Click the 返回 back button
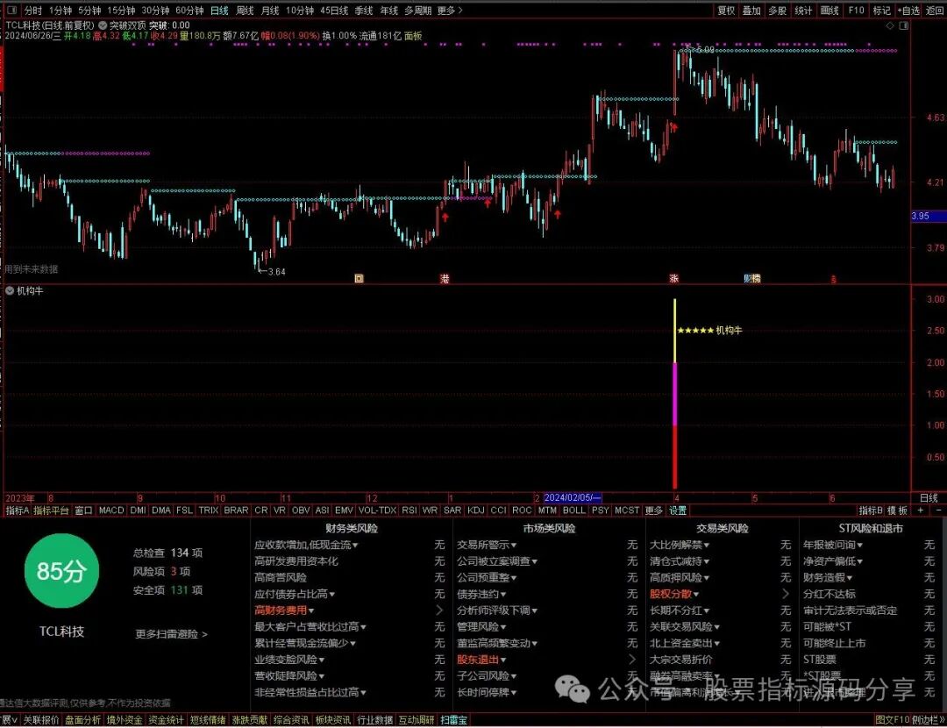 pos(935,11)
